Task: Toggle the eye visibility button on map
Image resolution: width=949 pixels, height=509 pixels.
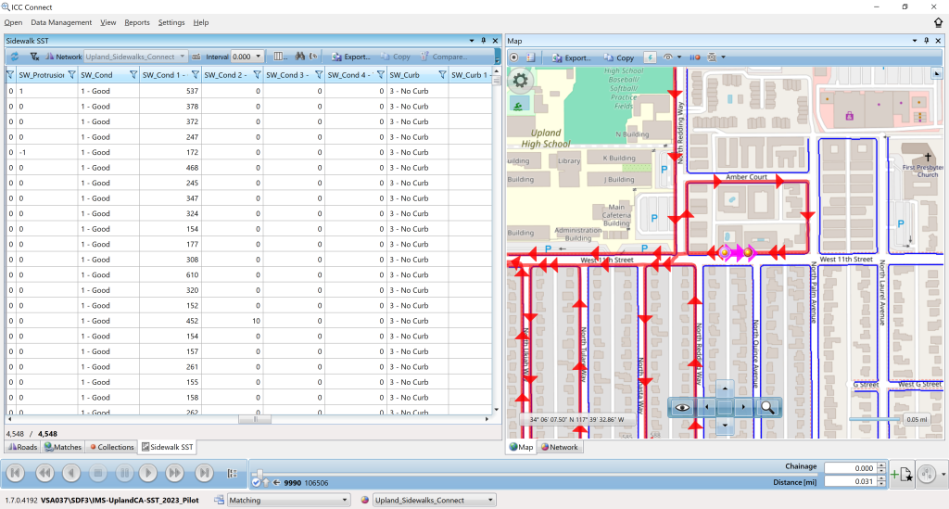Action: click(x=682, y=406)
